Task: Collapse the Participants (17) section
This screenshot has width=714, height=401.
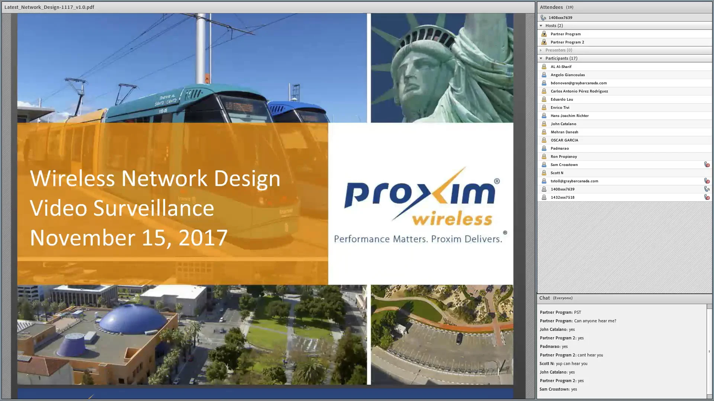Action: [x=541, y=58]
